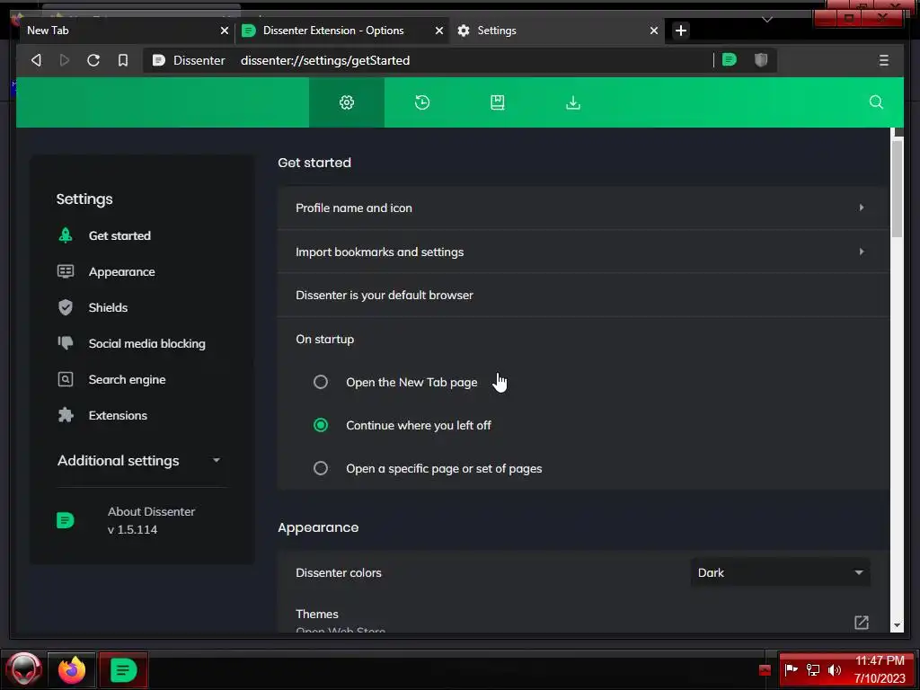The image size is (920, 690).
Task: Click the network tray icon
Action: tap(812, 669)
